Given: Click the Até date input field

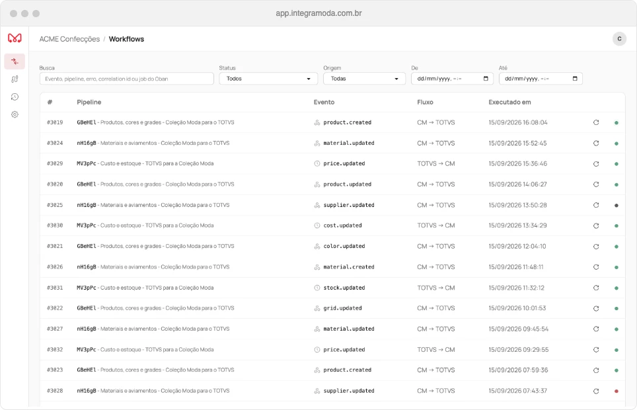Looking at the screenshot, I should tap(541, 79).
